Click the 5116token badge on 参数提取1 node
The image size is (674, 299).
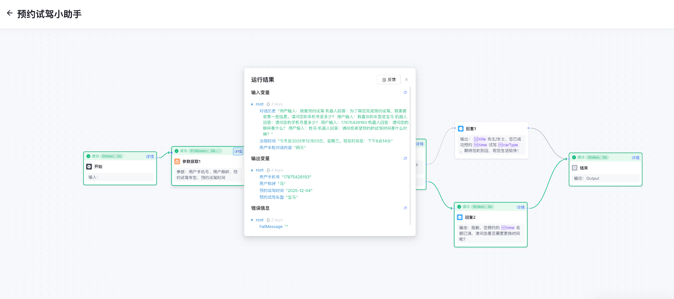coord(205,151)
